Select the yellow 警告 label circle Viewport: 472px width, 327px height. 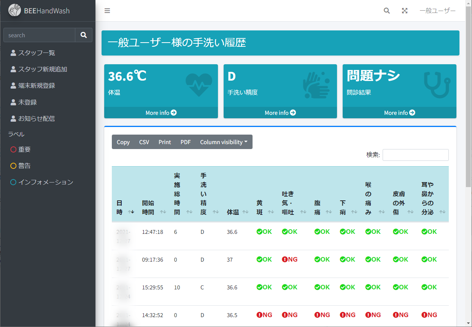coord(13,166)
